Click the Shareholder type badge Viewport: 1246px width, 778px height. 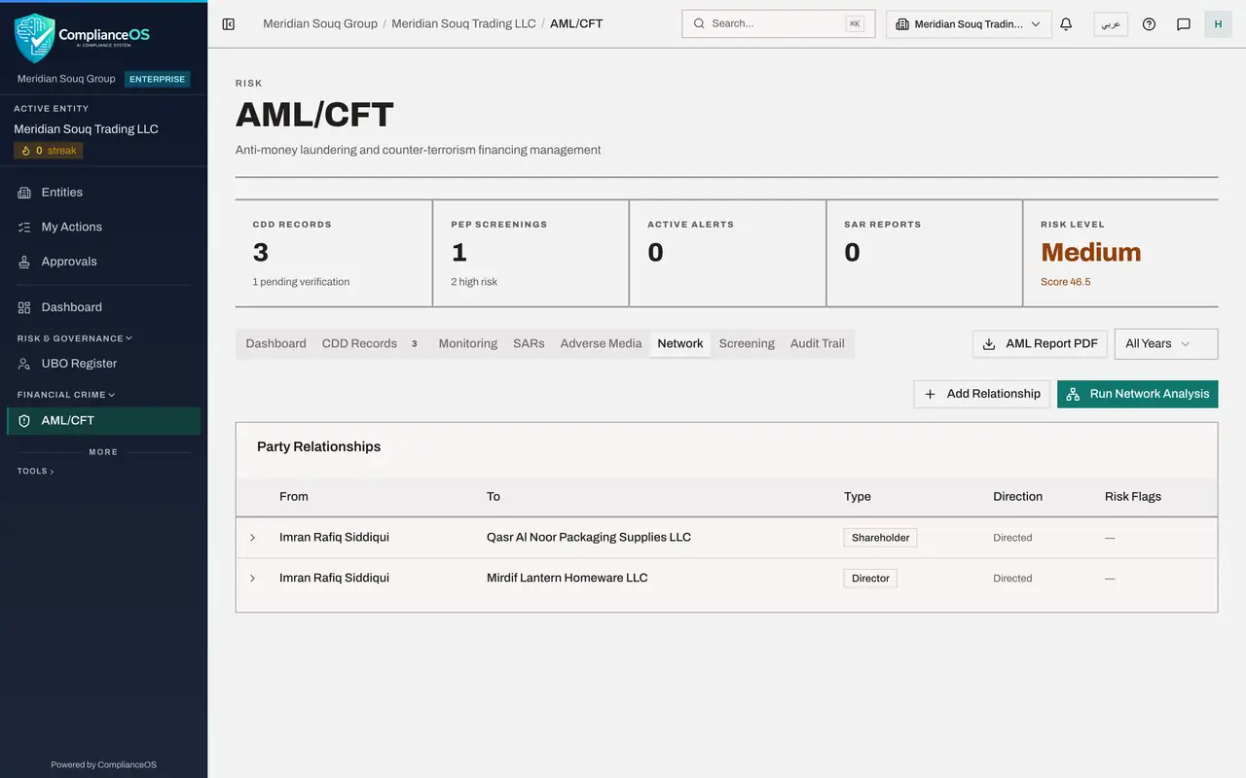point(880,538)
